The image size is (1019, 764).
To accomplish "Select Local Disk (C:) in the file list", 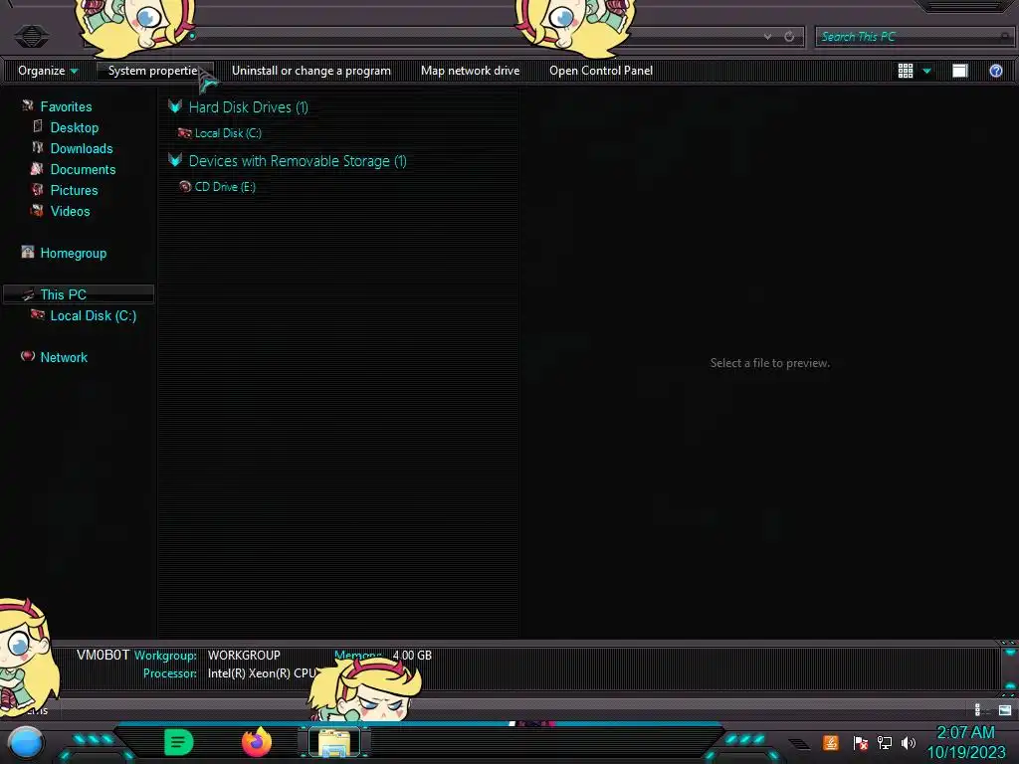I will click(x=228, y=132).
